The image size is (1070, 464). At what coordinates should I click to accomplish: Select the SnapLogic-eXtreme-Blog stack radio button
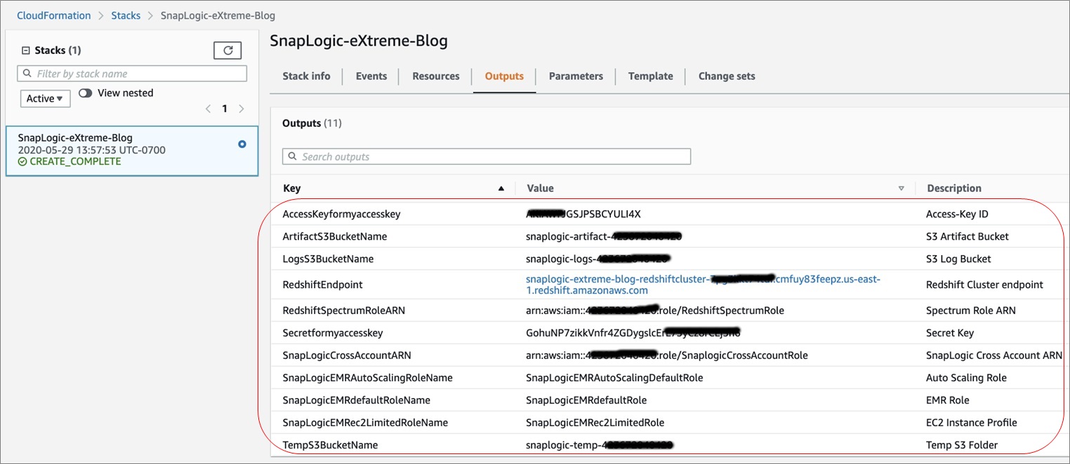click(242, 144)
